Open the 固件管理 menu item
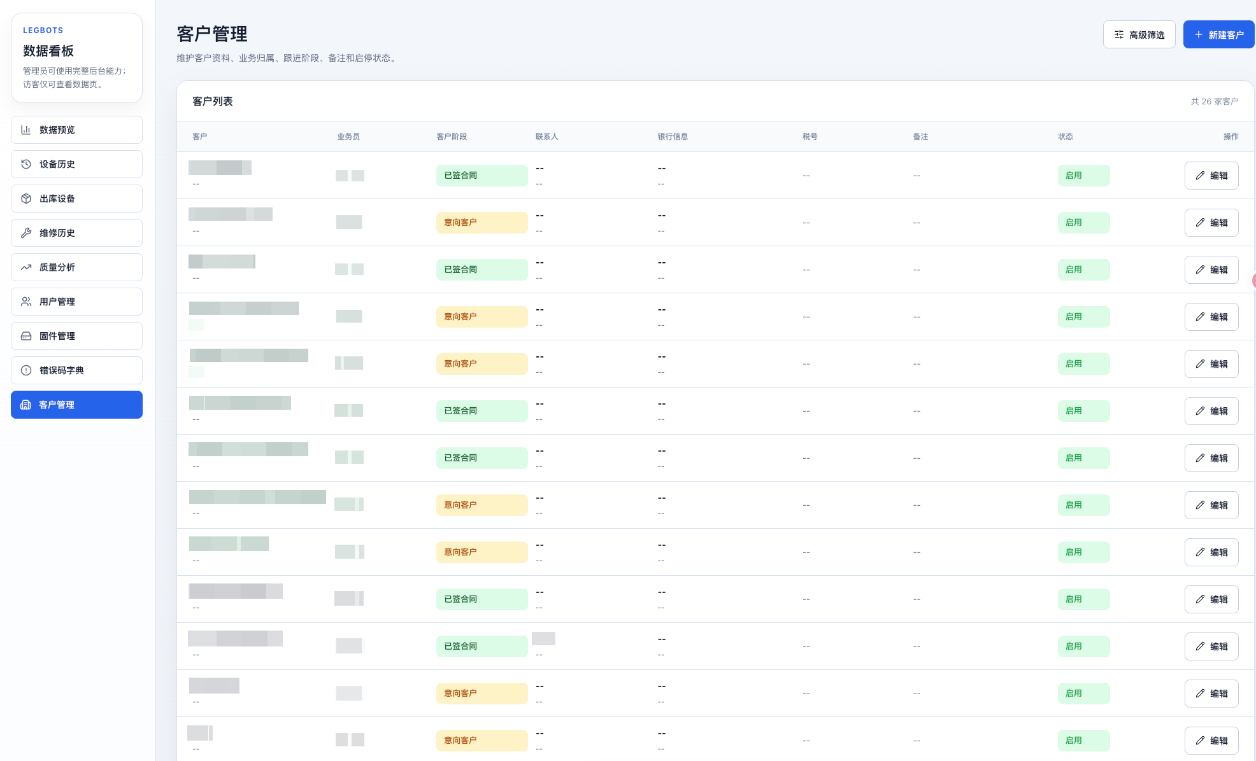Viewport: 1256px width, 761px height. (x=76, y=336)
